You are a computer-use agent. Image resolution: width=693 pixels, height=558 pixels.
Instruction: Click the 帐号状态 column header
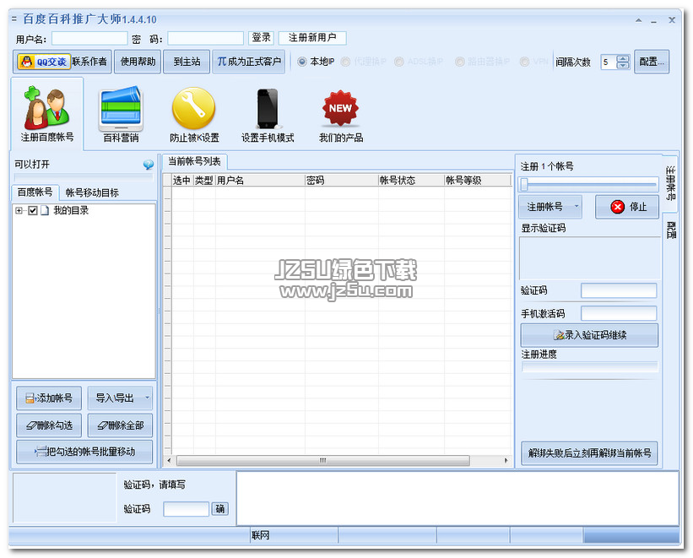pyautogui.click(x=411, y=181)
